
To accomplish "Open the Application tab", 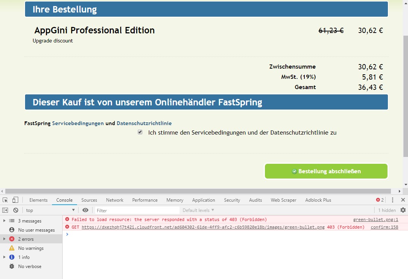I will tap(203, 200).
